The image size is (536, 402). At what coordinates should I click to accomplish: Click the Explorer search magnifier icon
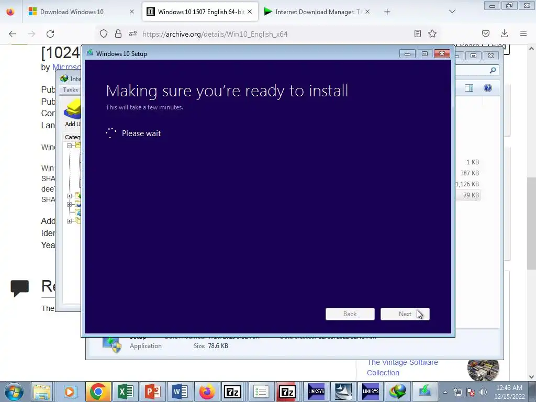[493, 71]
